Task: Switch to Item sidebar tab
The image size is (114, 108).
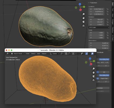Action: point(113,4)
